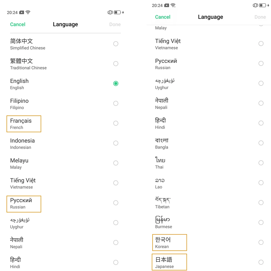Tap the charging bolt icon in right status bar
Viewport: 271px width, 271px height.
[x=268, y=5]
